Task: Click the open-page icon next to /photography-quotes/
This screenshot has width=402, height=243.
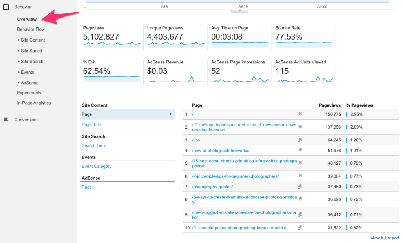Action: (x=300, y=187)
